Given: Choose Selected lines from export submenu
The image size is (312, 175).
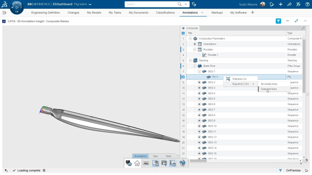Looking at the screenshot, I should pyautogui.click(x=274, y=89).
